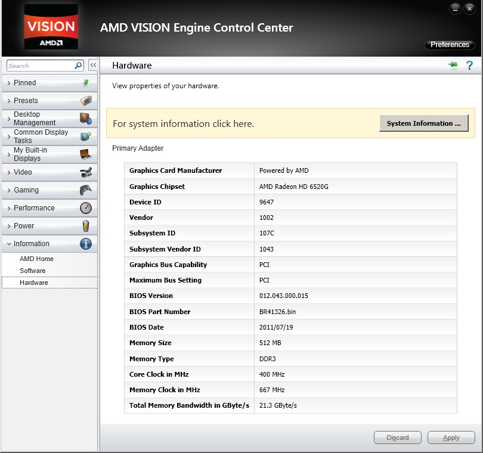This screenshot has width=483, height=453.
Task: Click the Apply button
Action: (451, 438)
